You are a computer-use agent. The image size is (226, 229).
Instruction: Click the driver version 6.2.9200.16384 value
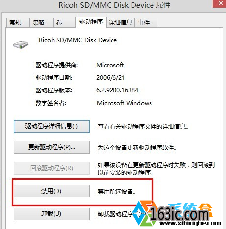[x=117, y=90]
